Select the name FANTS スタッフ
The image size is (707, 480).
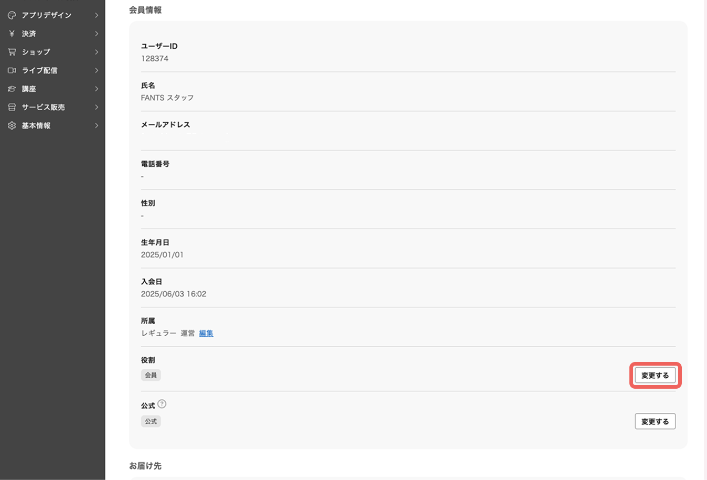(167, 98)
